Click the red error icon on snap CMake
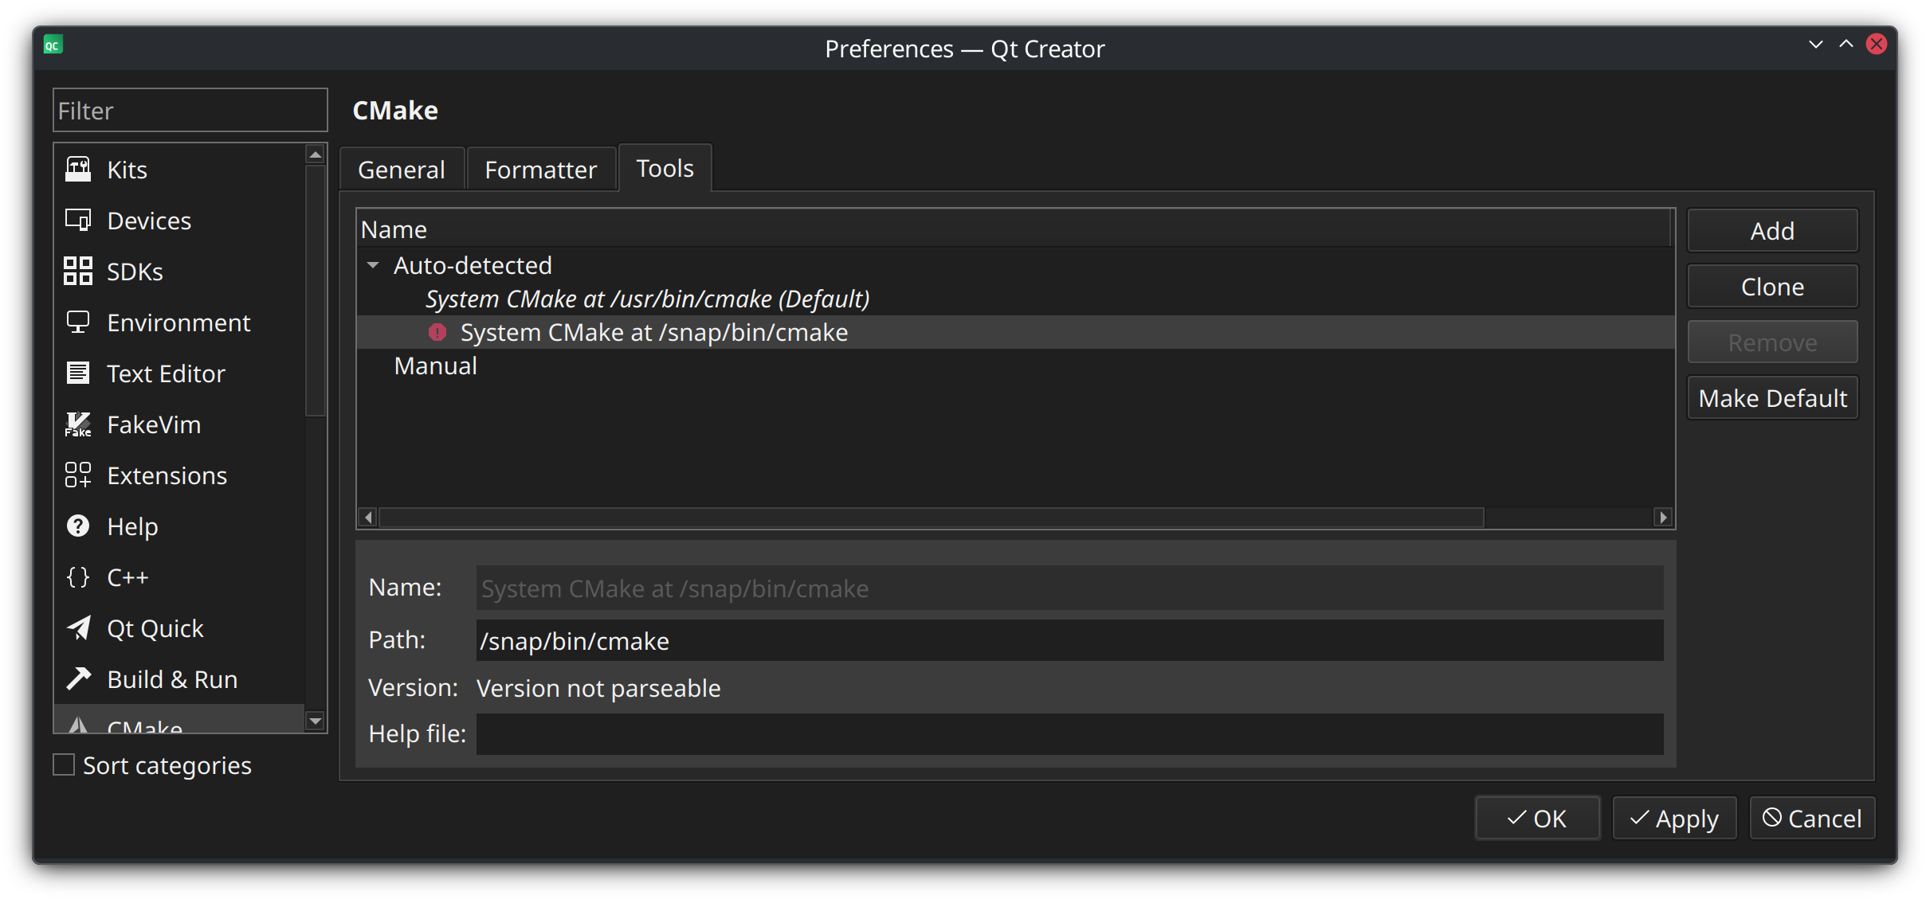1930x903 pixels. tap(437, 333)
